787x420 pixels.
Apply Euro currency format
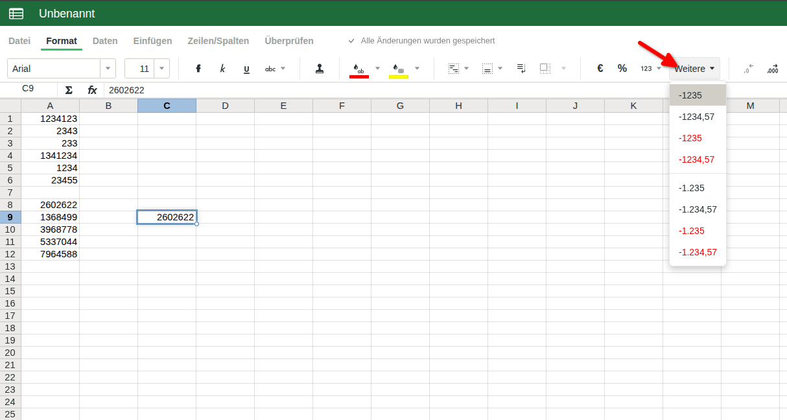pyautogui.click(x=600, y=69)
